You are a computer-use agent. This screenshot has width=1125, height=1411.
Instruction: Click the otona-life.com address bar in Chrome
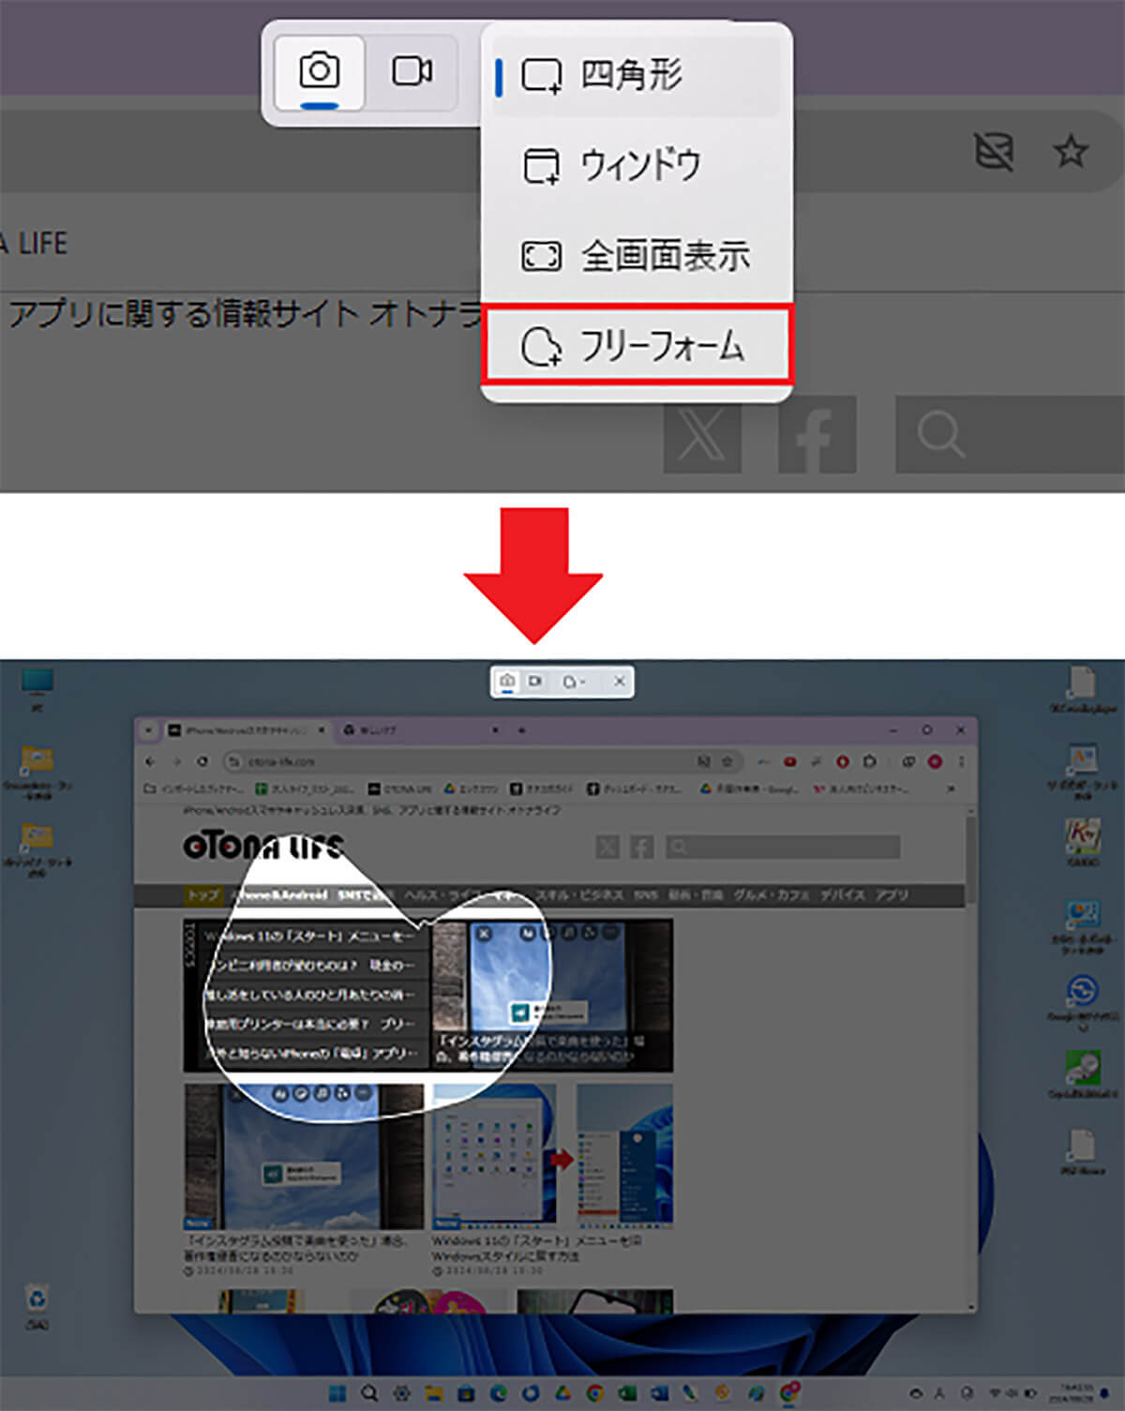tap(483, 761)
